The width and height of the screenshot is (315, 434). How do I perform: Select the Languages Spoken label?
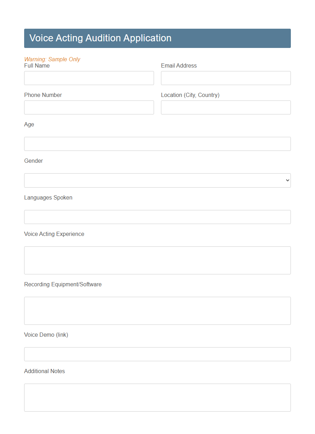pos(48,197)
